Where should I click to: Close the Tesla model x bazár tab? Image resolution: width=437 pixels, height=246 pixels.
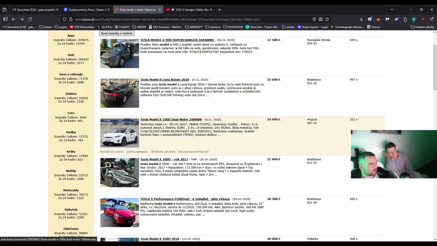(159, 10)
